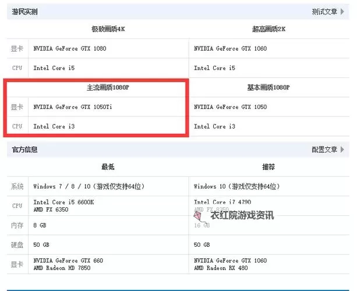Select Intel Core i3 under 基本画质1080P
This screenshot has height=291, width=357.
click(x=214, y=126)
